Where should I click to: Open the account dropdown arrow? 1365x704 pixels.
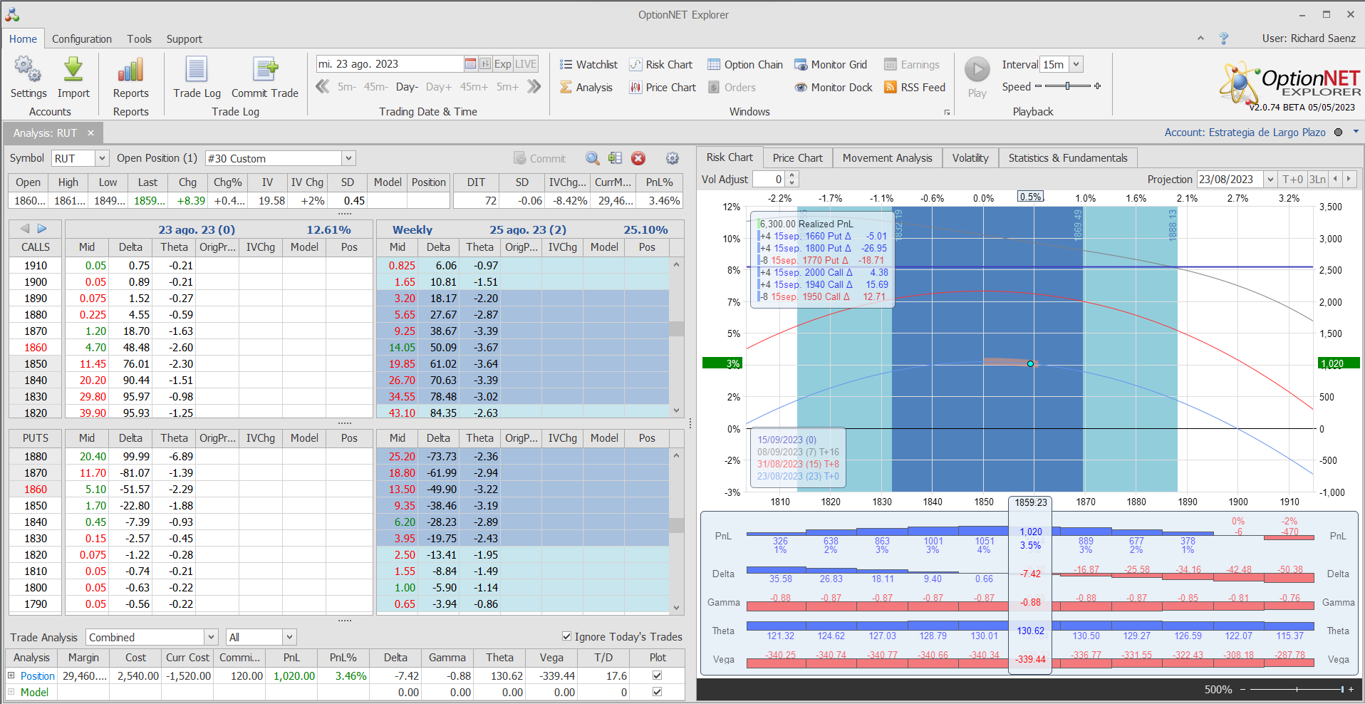click(1356, 132)
